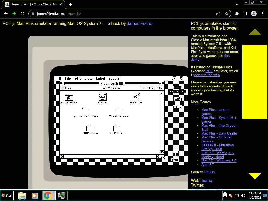The image size is (268, 201).
Task: Close the James Friend PCE.js tab
Action: click(x=61, y=4)
